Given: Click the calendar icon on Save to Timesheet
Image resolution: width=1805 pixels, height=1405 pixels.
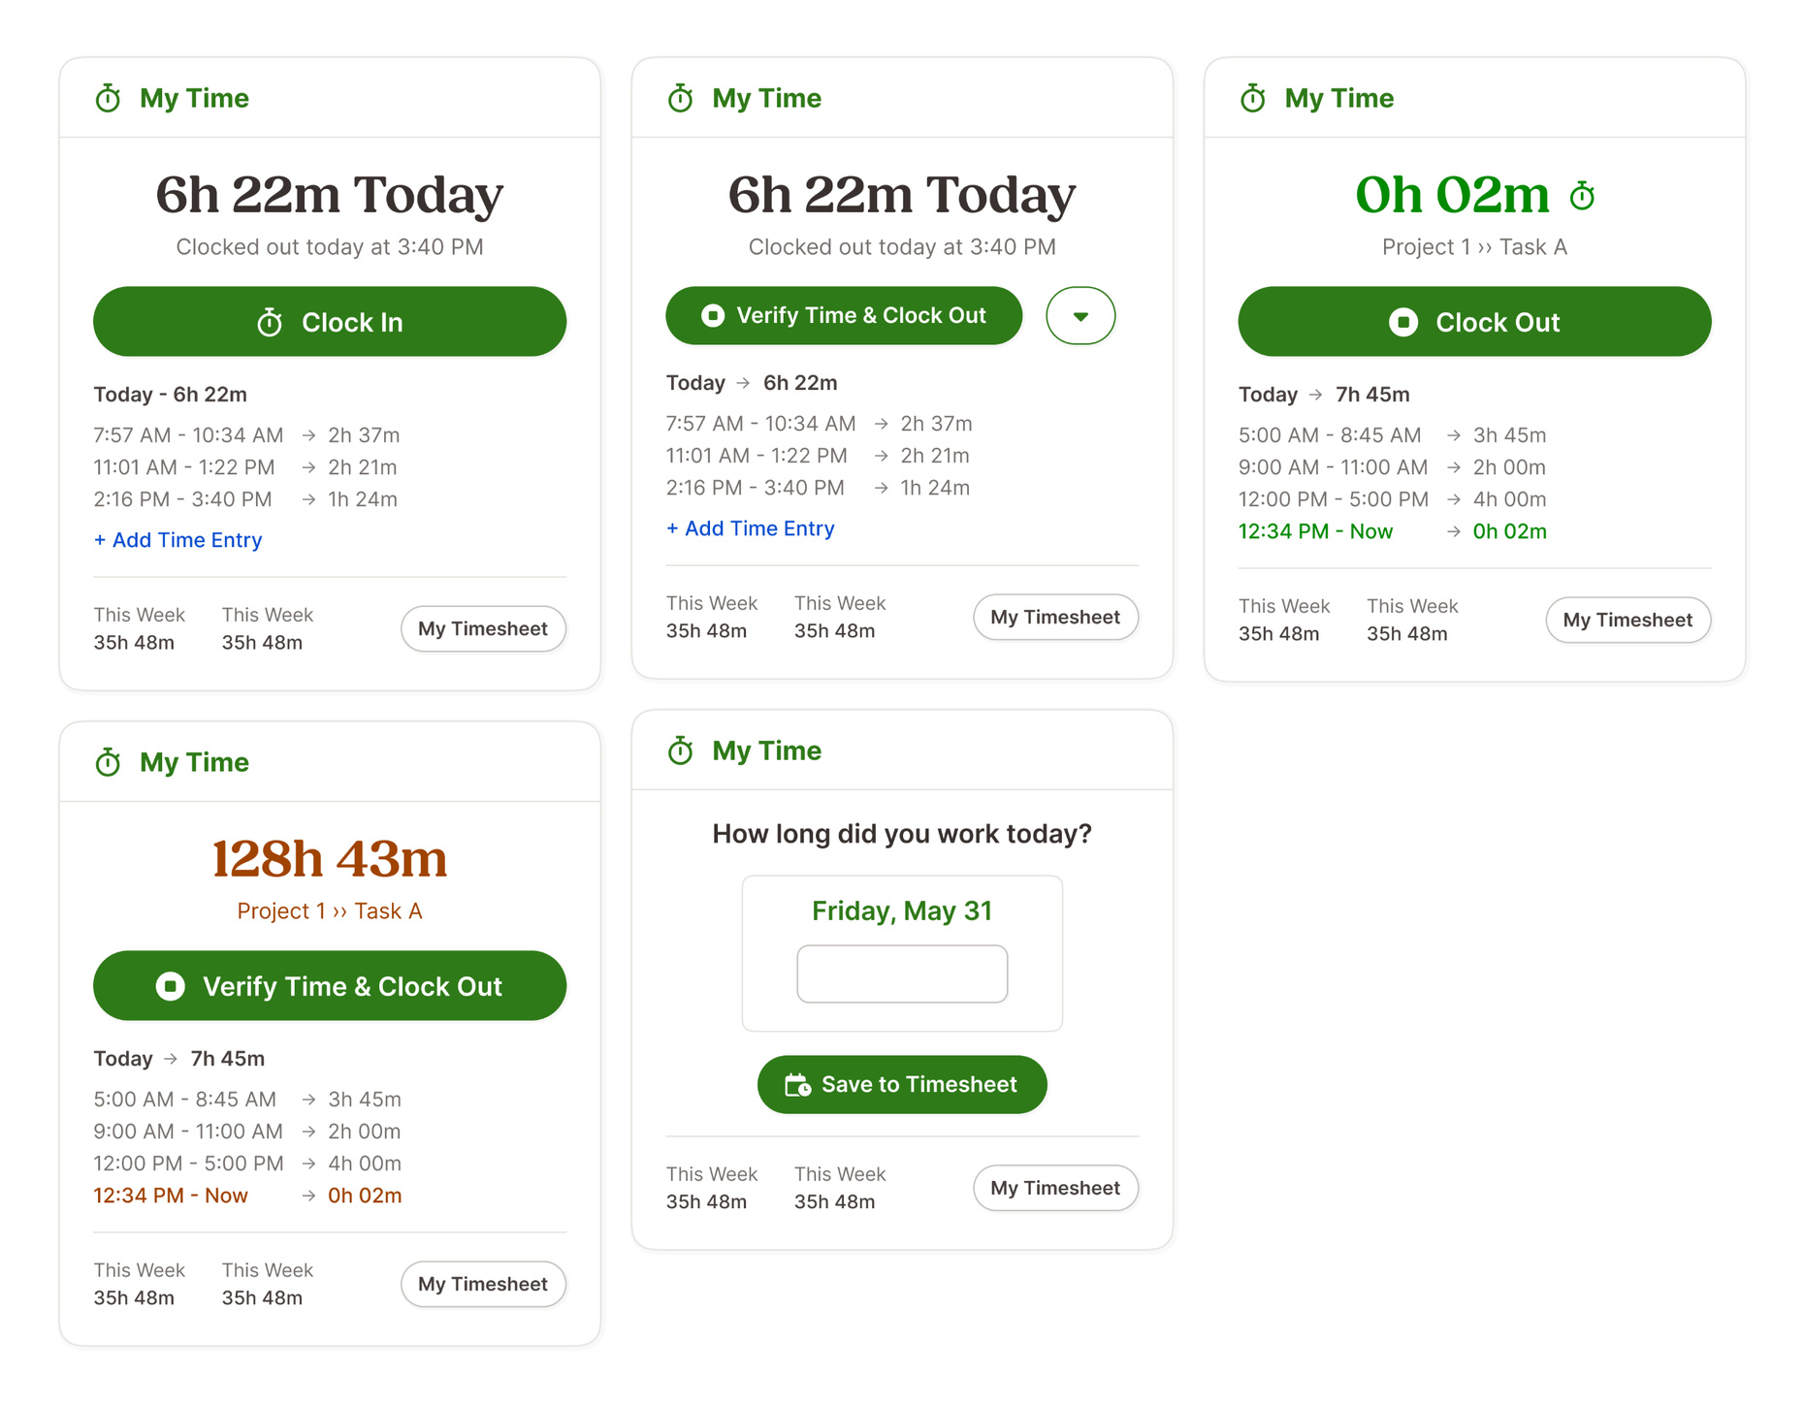Looking at the screenshot, I should pyautogui.click(x=797, y=1085).
